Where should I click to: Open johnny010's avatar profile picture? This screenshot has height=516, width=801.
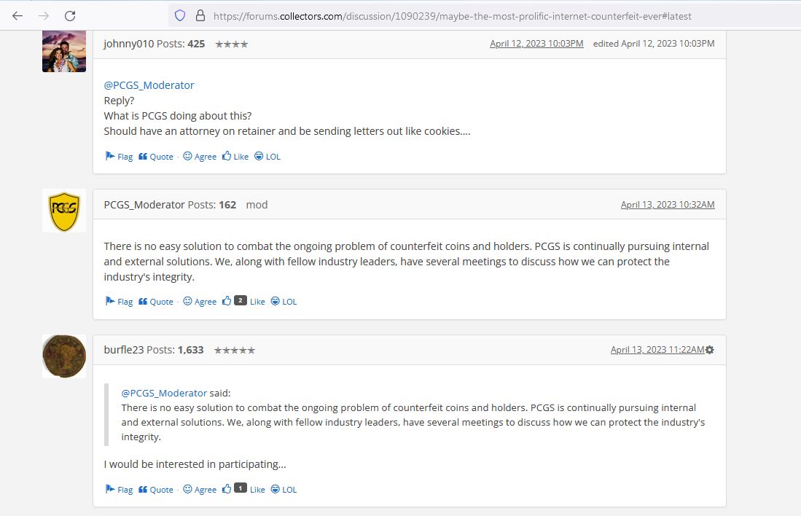coord(64,51)
